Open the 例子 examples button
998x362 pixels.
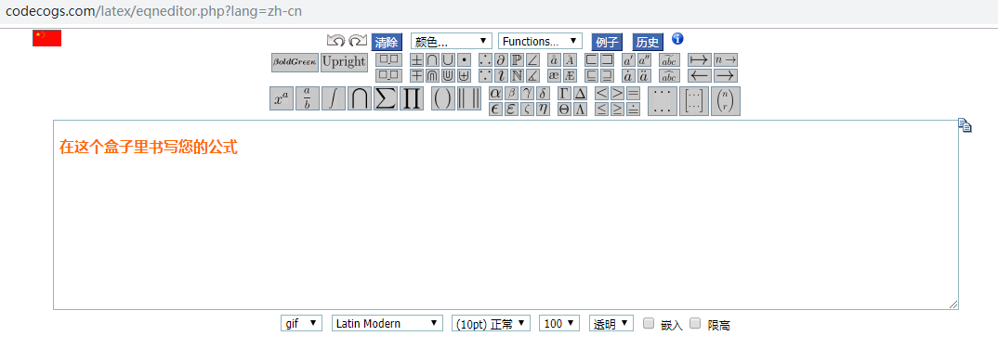(607, 42)
